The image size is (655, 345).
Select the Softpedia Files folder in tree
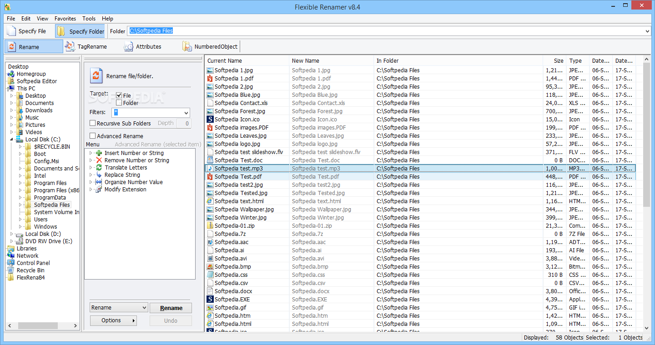(52, 205)
